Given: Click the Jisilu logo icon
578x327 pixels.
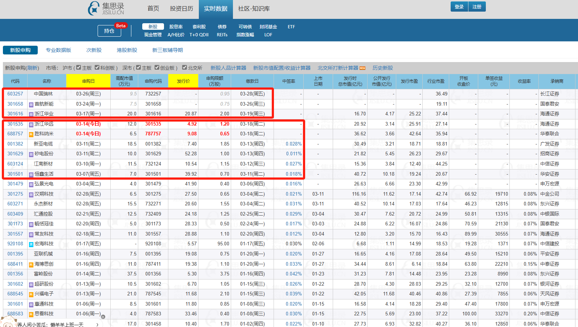Looking at the screenshot, I should tap(94, 8).
